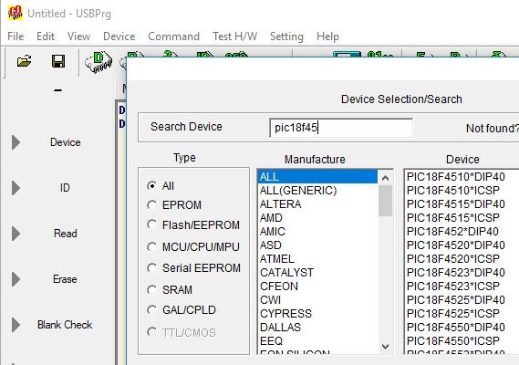
Task: Select the EPROM type radio button
Action: pyautogui.click(x=152, y=205)
